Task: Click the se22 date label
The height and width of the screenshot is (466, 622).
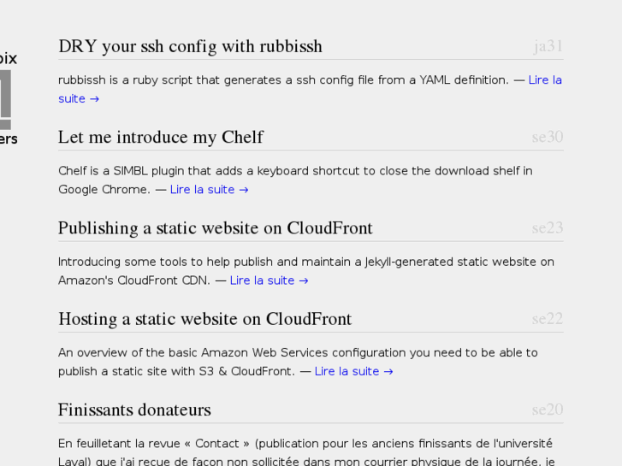Action: click(548, 318)
